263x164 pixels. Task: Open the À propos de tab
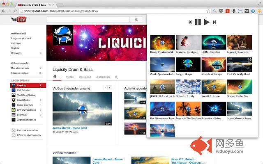tap(103, 77)
